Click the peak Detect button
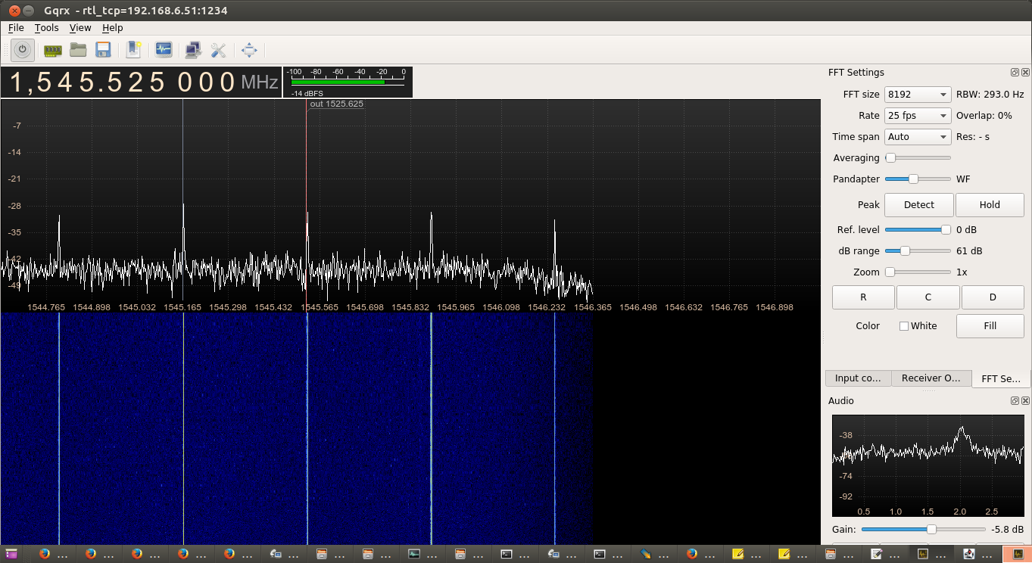Screen dimensions: 1032x563 coord(918,205)
